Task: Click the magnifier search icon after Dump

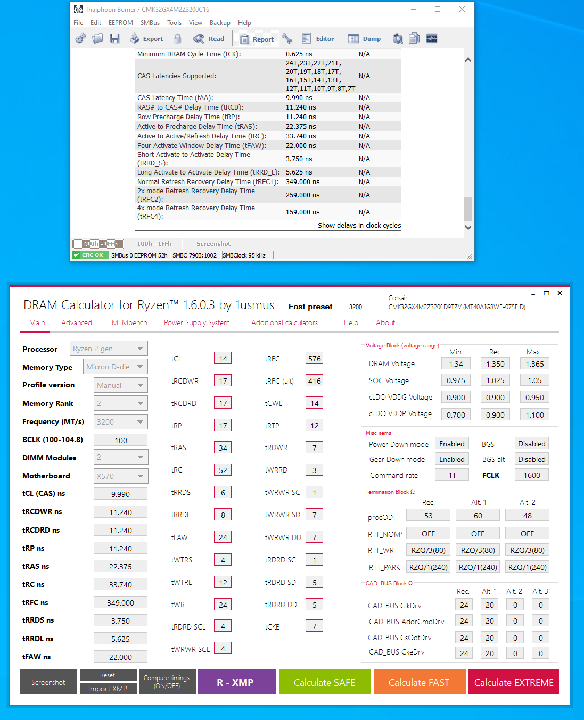Action: 398,38
